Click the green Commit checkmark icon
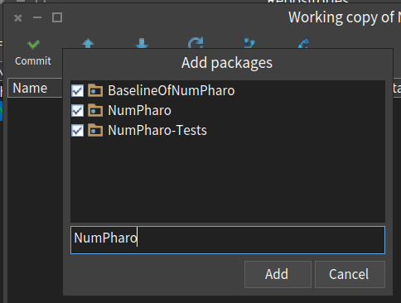 [x=33, y=45]
